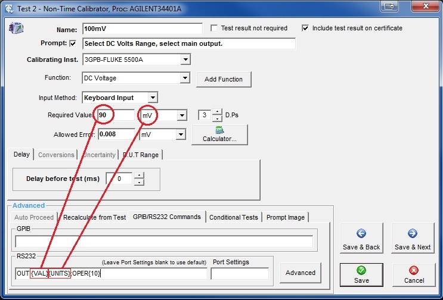Click the red Cancel icon
The image size is (443, 300).
pos(414,270)
